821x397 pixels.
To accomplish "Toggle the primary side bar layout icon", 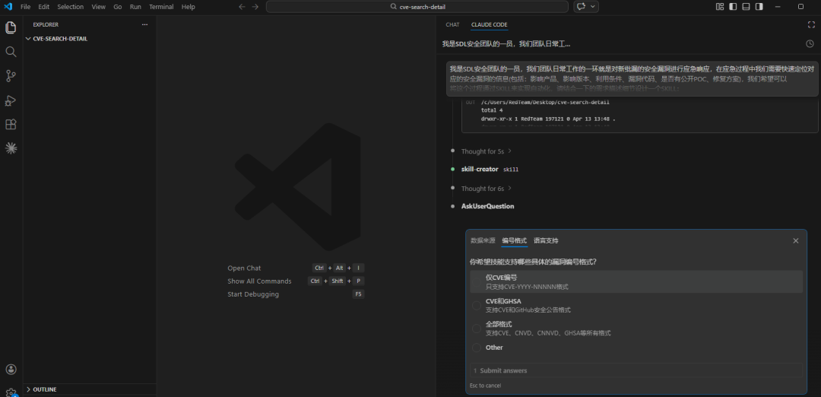I will tap(733, 7).
